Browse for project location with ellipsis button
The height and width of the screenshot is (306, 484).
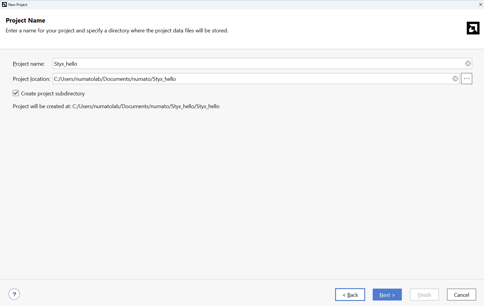466,79
